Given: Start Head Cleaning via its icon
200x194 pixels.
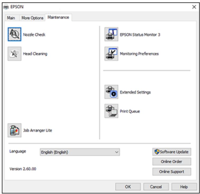Looking at the screenshot, I should pos(14,54).
